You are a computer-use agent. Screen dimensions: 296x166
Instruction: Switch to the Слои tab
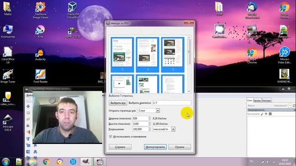[250, 101]
